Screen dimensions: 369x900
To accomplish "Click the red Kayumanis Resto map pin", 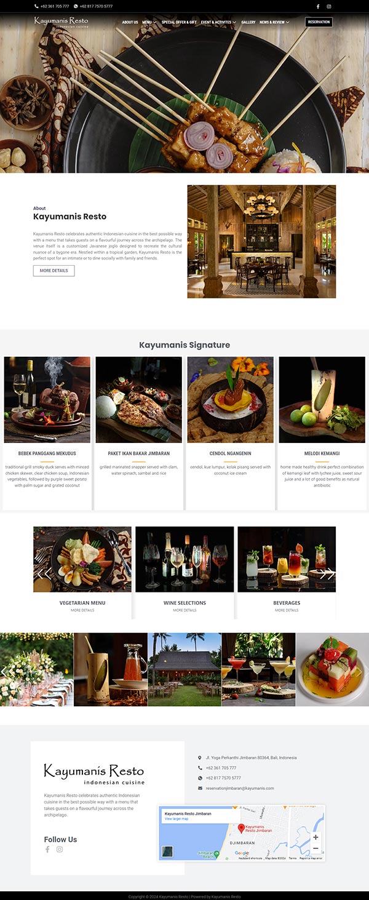I will pyautogui.click(x=242, y=829).
